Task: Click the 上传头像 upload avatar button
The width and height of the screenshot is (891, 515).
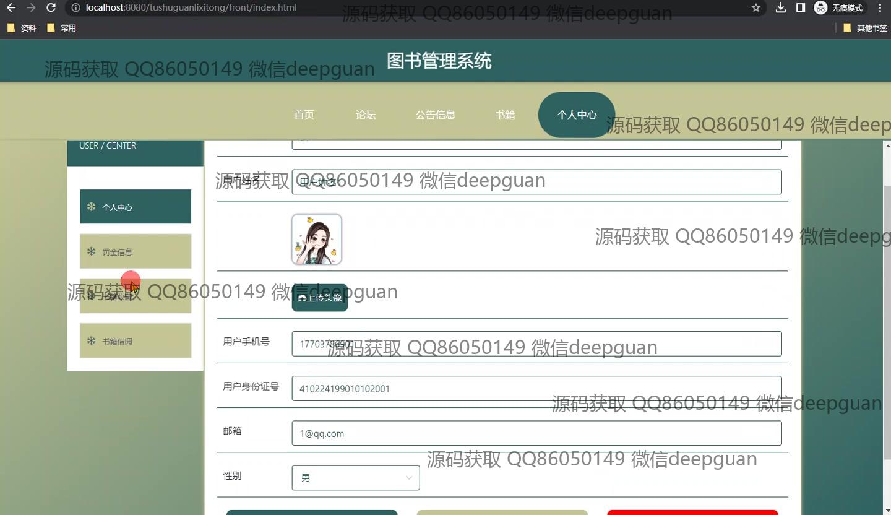Action: click(319, 298)
